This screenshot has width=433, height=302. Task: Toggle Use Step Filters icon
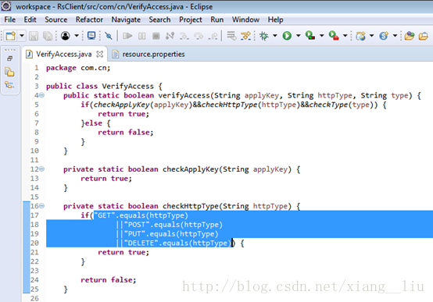tap(245, 36)
